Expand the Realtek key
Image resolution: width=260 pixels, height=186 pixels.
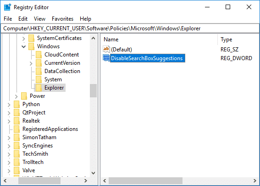coord(9,121)
